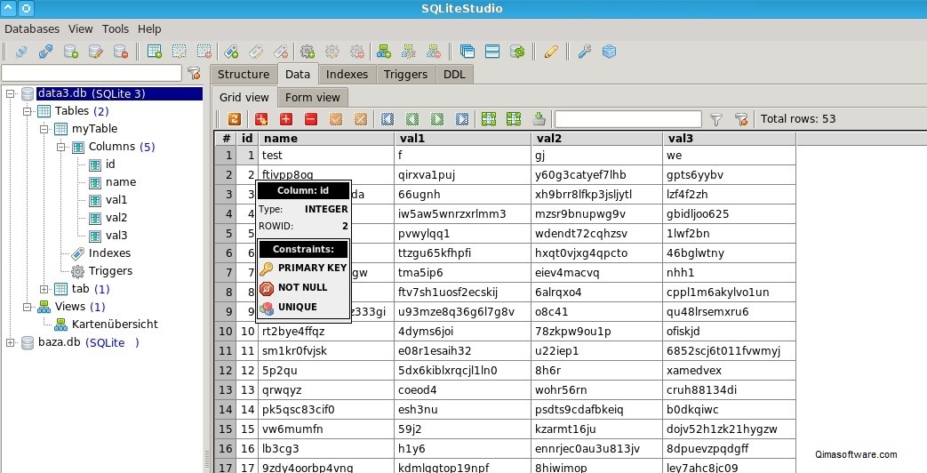Select the val3 column in tree
The width and height of the screenshot is (927, 473).
(116, 236)
